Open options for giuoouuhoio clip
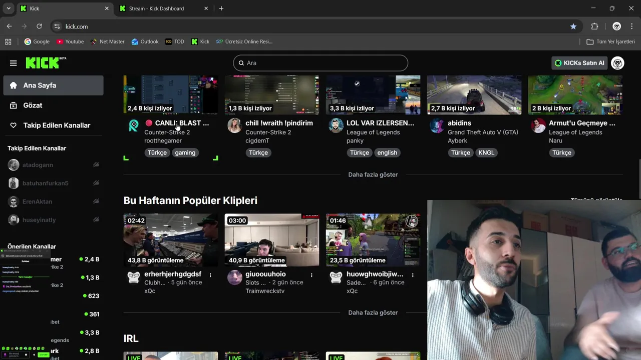The width and height of the screenshot is (641, 360). tap(311, 275)
